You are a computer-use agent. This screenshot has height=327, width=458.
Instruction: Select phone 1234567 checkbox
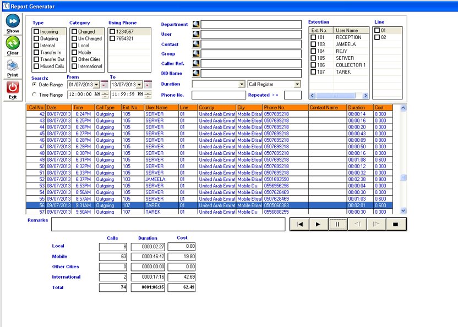[x=112, y=31]
